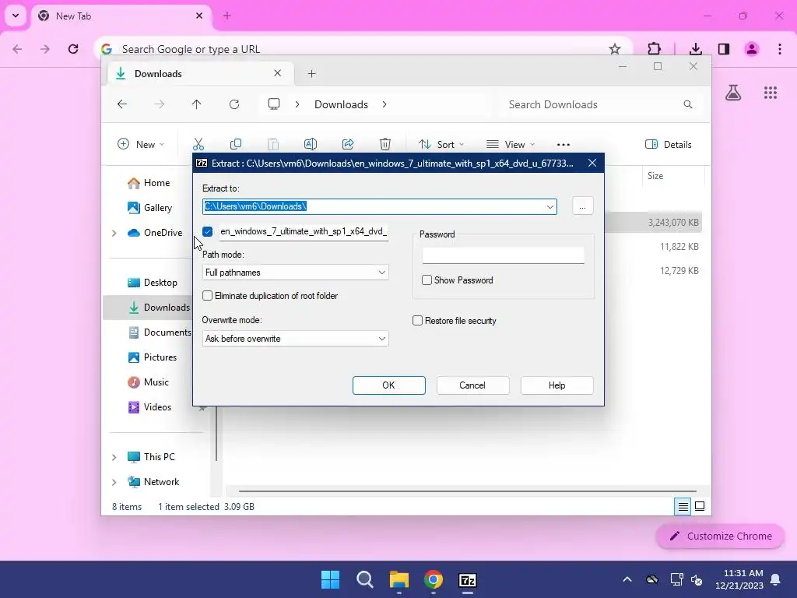This screenshot has width=797, height=598.
Task: Open taskbar Search magnifier
Action: 365,579
